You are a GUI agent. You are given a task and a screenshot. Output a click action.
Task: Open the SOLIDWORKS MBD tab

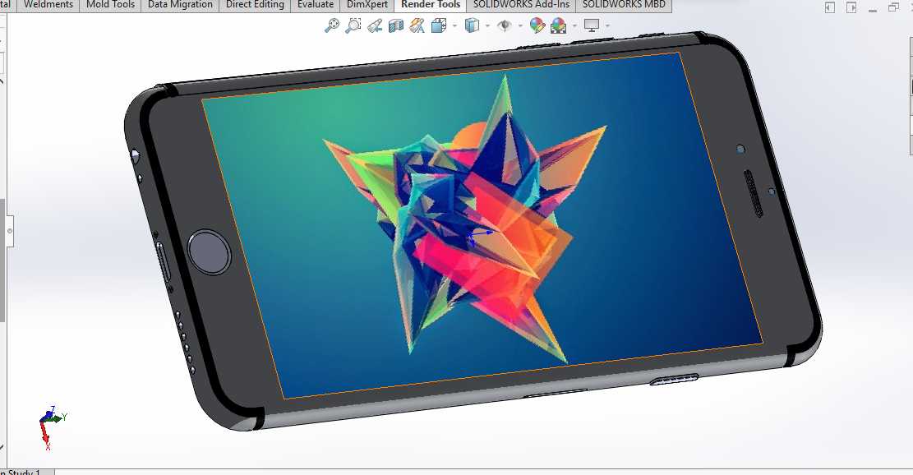(624, 5)
